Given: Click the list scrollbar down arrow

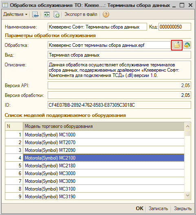Looking at the screenshot, I should (187, 195).
